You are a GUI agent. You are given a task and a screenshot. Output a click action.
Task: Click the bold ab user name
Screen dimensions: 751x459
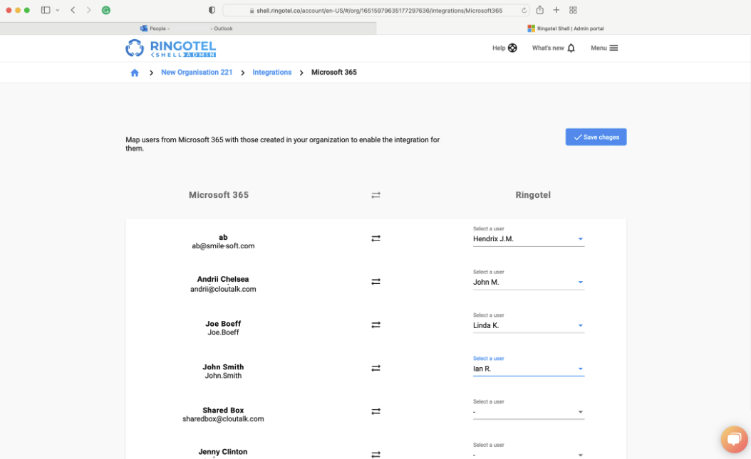coord(223,237)
